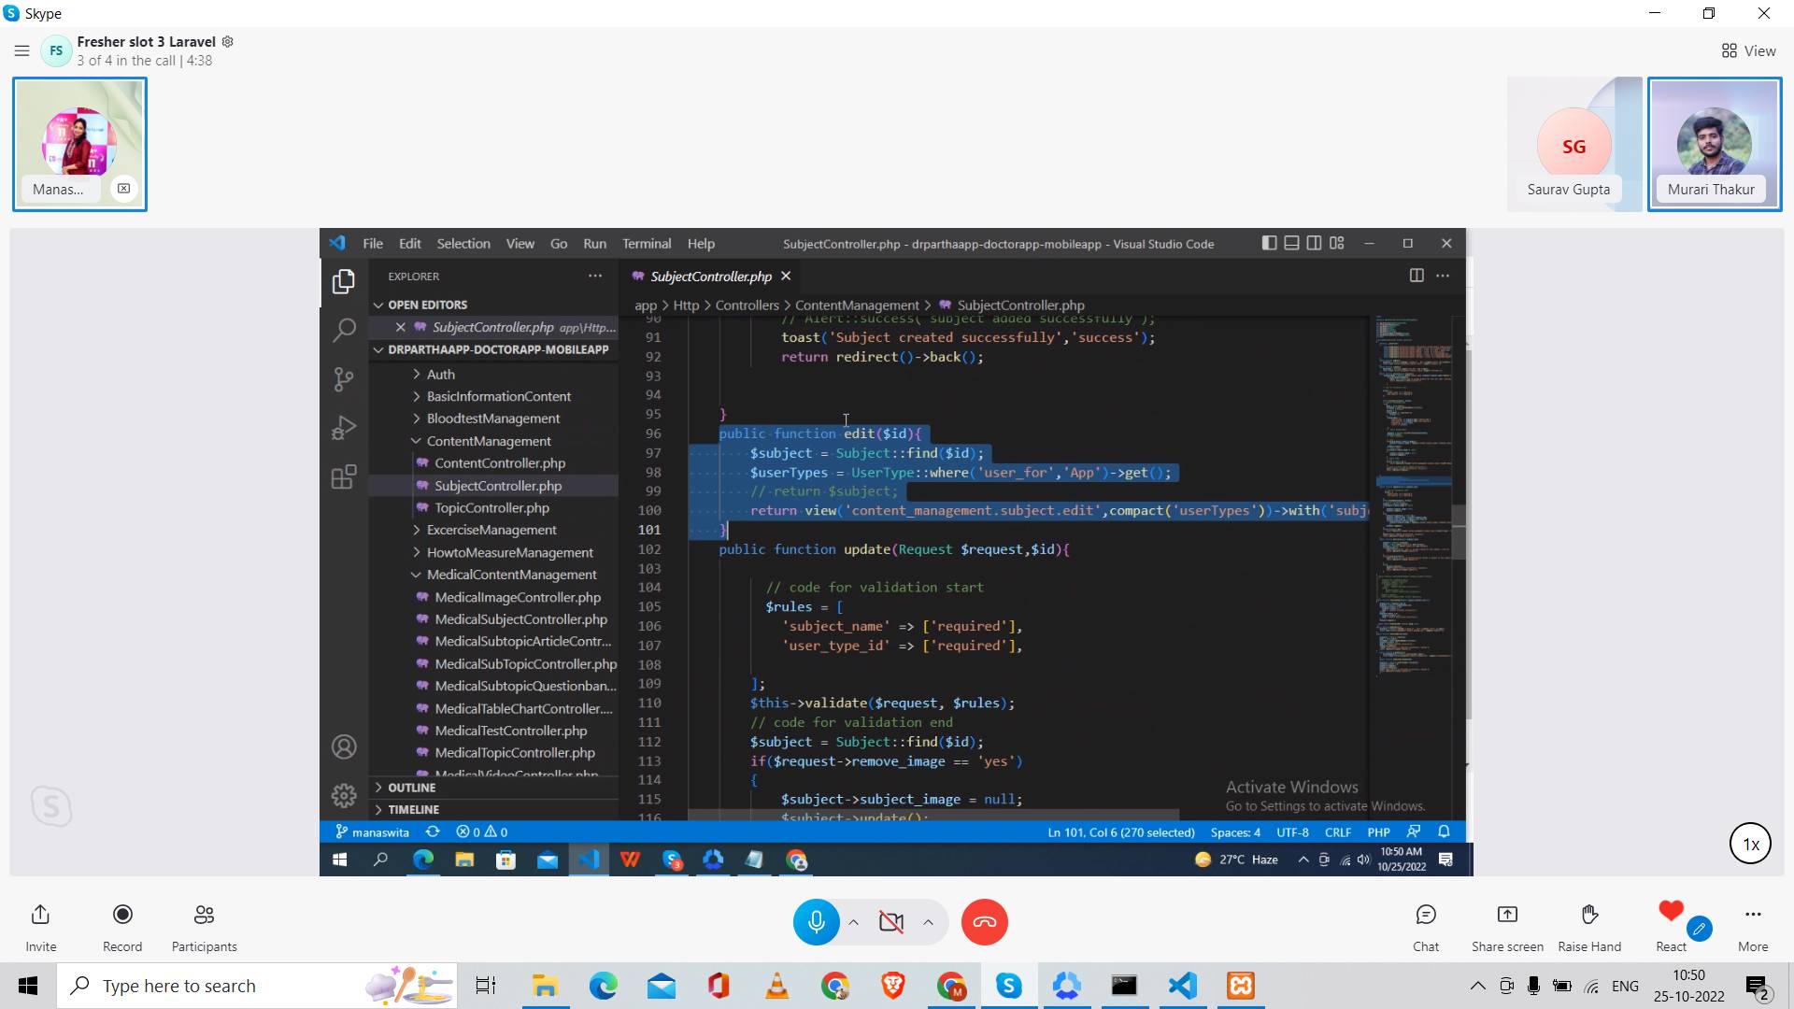The height and width of the screenshot is (1009, 1794).
Task: Open the Run menu in VS Code
Action: (594, 243)
